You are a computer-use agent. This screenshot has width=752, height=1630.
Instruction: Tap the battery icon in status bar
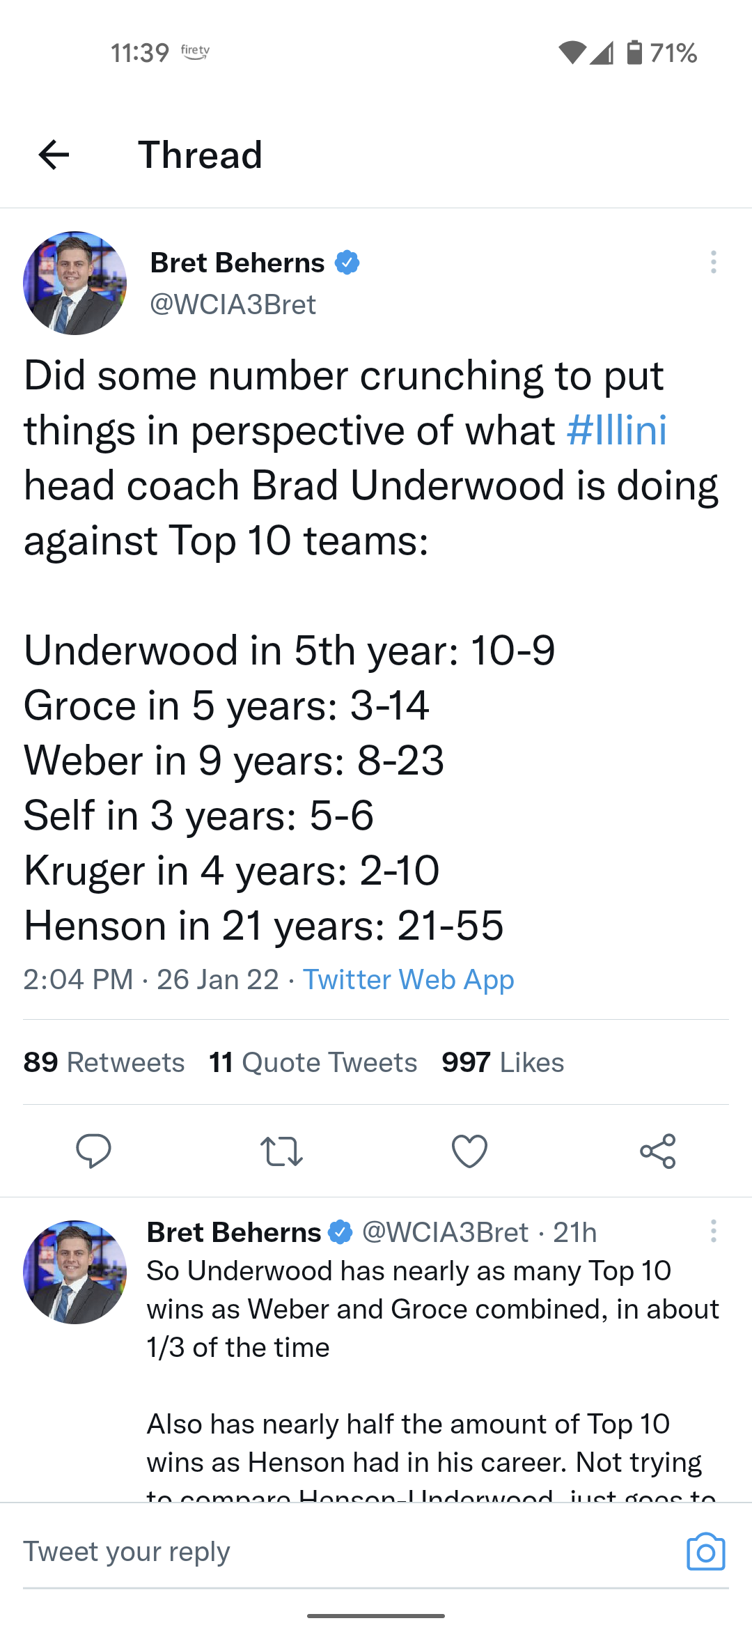point(634,52)
